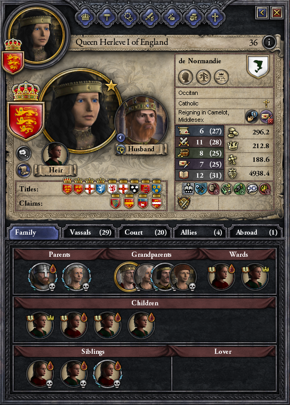Click the blocked letter icon
The image size is (290, 405).
pos(266,117)
